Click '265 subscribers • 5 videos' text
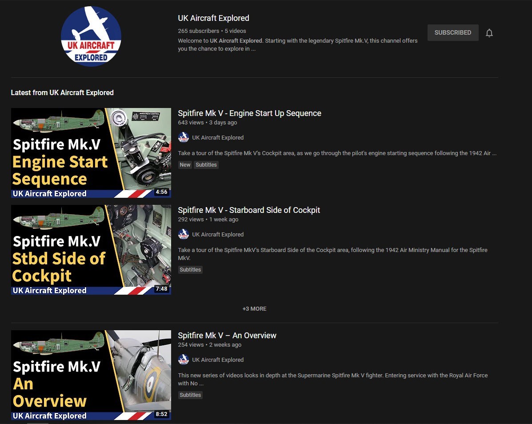 [x=212, y=31]
